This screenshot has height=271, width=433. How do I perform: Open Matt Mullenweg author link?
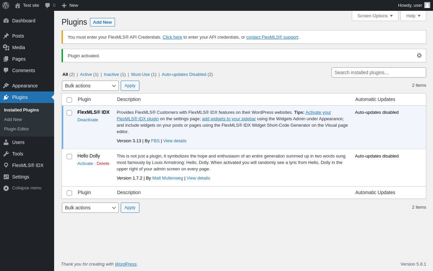coord(167,178)
